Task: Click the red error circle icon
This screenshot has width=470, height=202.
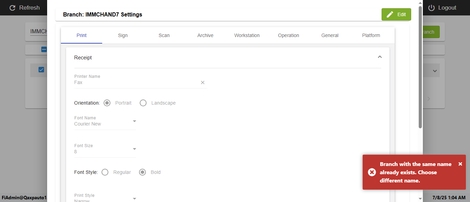Action: click(372, 172)
